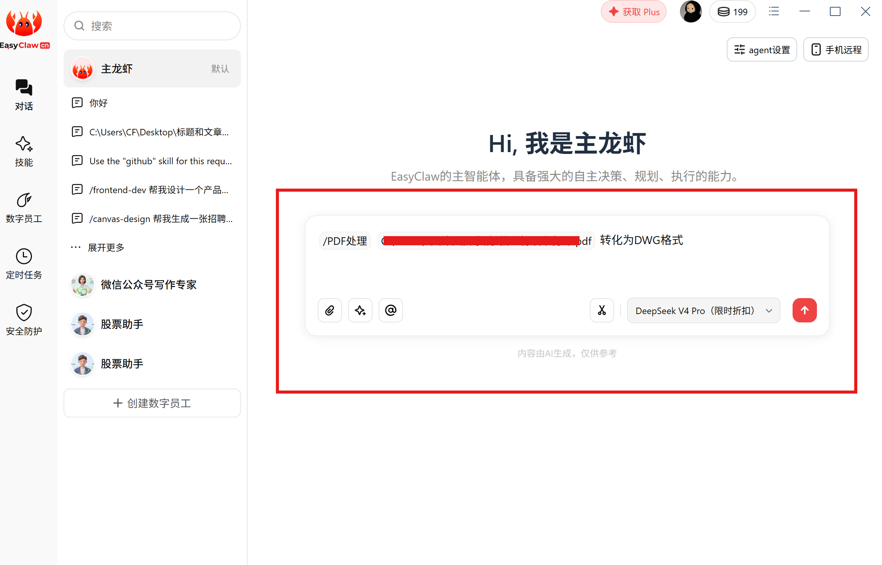The width and height of the screenshot is (882, 565).
Task: Click the 微信公众号写作专家 avatar
Action: [x=82, y=285]
